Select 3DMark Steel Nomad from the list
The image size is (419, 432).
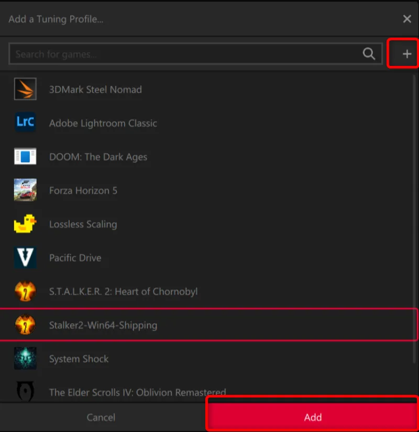pos(206,89)
